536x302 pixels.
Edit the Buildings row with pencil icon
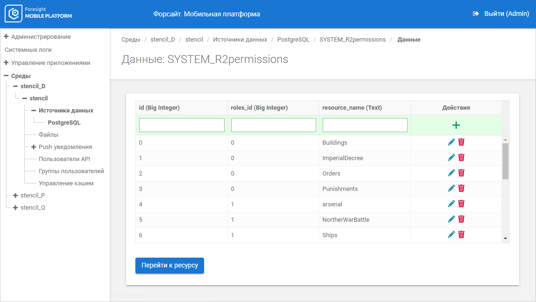(x=451, y=142)
